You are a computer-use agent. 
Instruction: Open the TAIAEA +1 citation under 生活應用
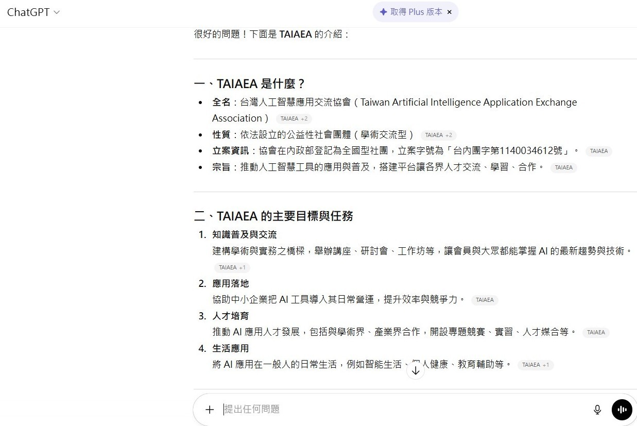[x=535, y=365]
